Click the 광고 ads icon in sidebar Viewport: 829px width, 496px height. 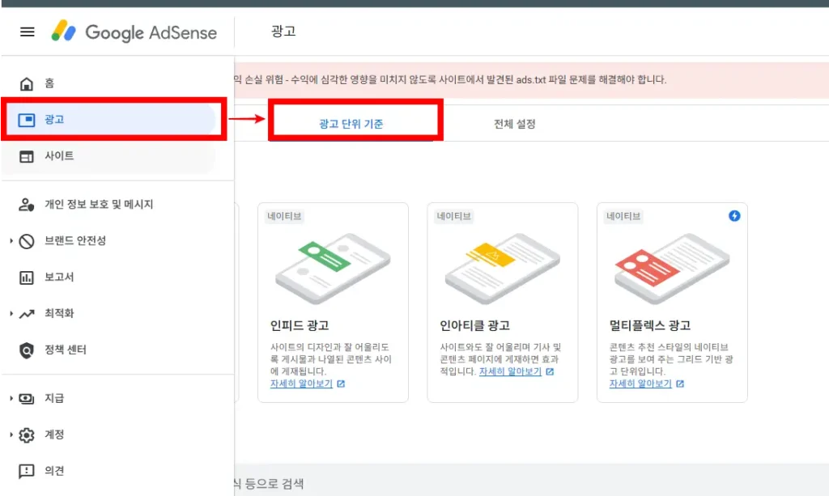point(27,119)
